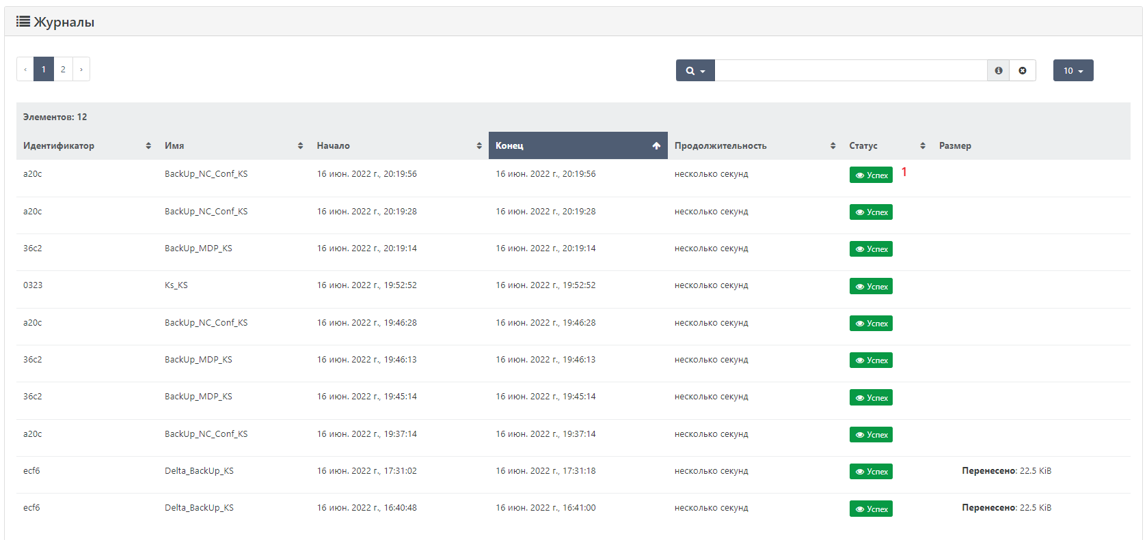Screen dimensions: 1147x540
Task: Go to page 2 of the journal
Action: tap(63, 69)
